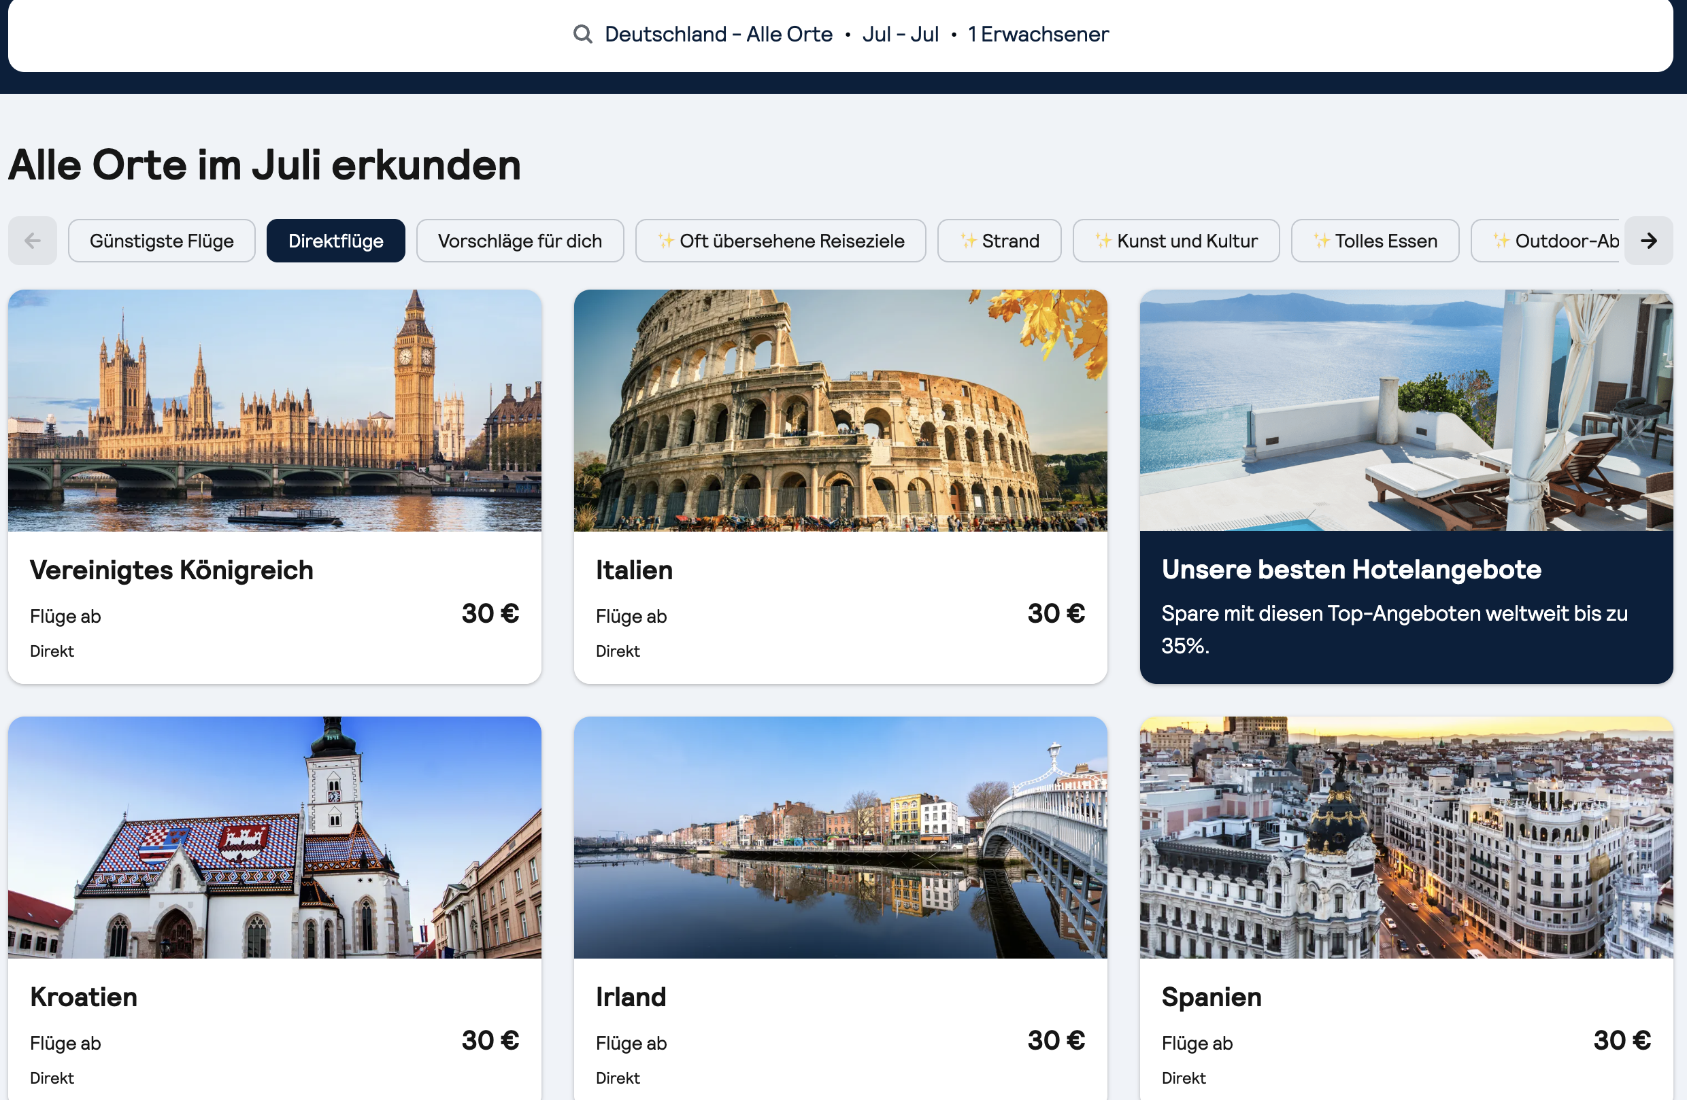This screenshot has height=1100, width=1687.
Task: Click 'Flüge ab' under Italien
Action: click(x=631, y=617)
